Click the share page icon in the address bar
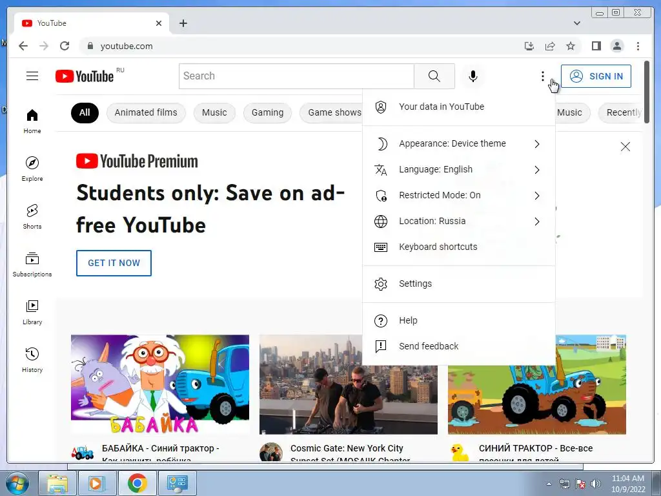Viewport: 661px width, 496px height. click(x=550, y=46)
